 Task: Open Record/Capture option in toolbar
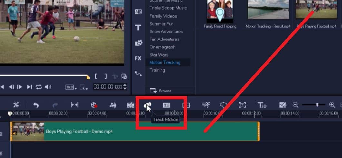(93, 105)
